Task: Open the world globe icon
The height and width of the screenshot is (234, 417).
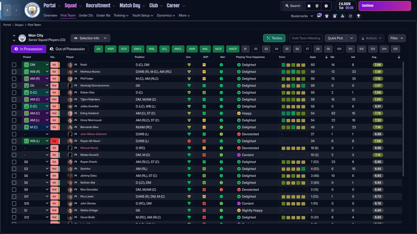Action: coord(318,6)
